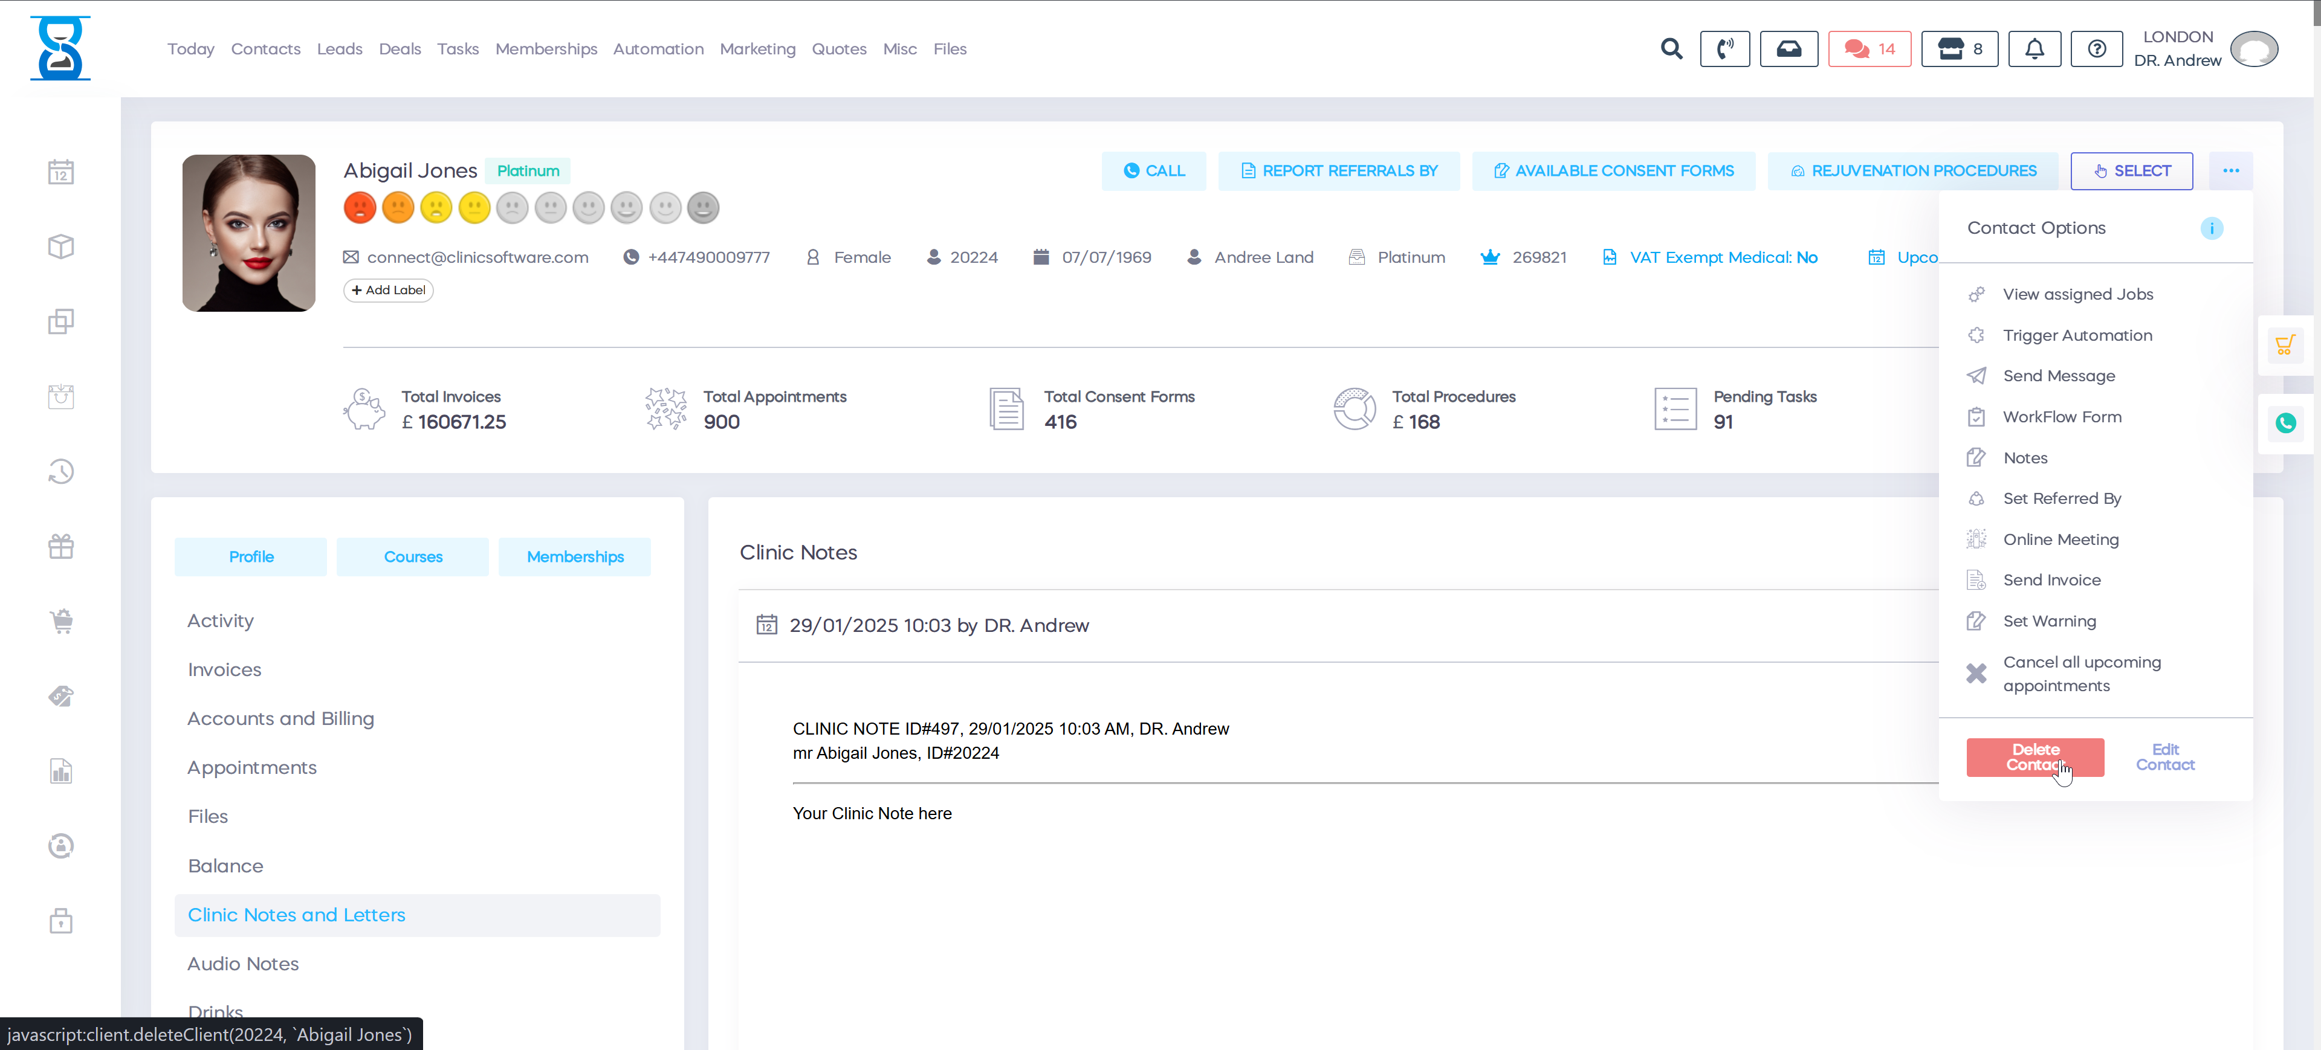Click the green WhatsApp icon on right edge
The image size is (2321, 1050).
2286,424
